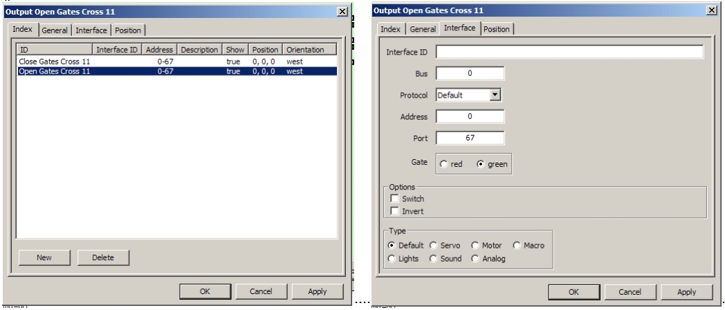725x310 pixels.
Task: Click into the Interface ID text field
Action: click(x=569, y=52)
